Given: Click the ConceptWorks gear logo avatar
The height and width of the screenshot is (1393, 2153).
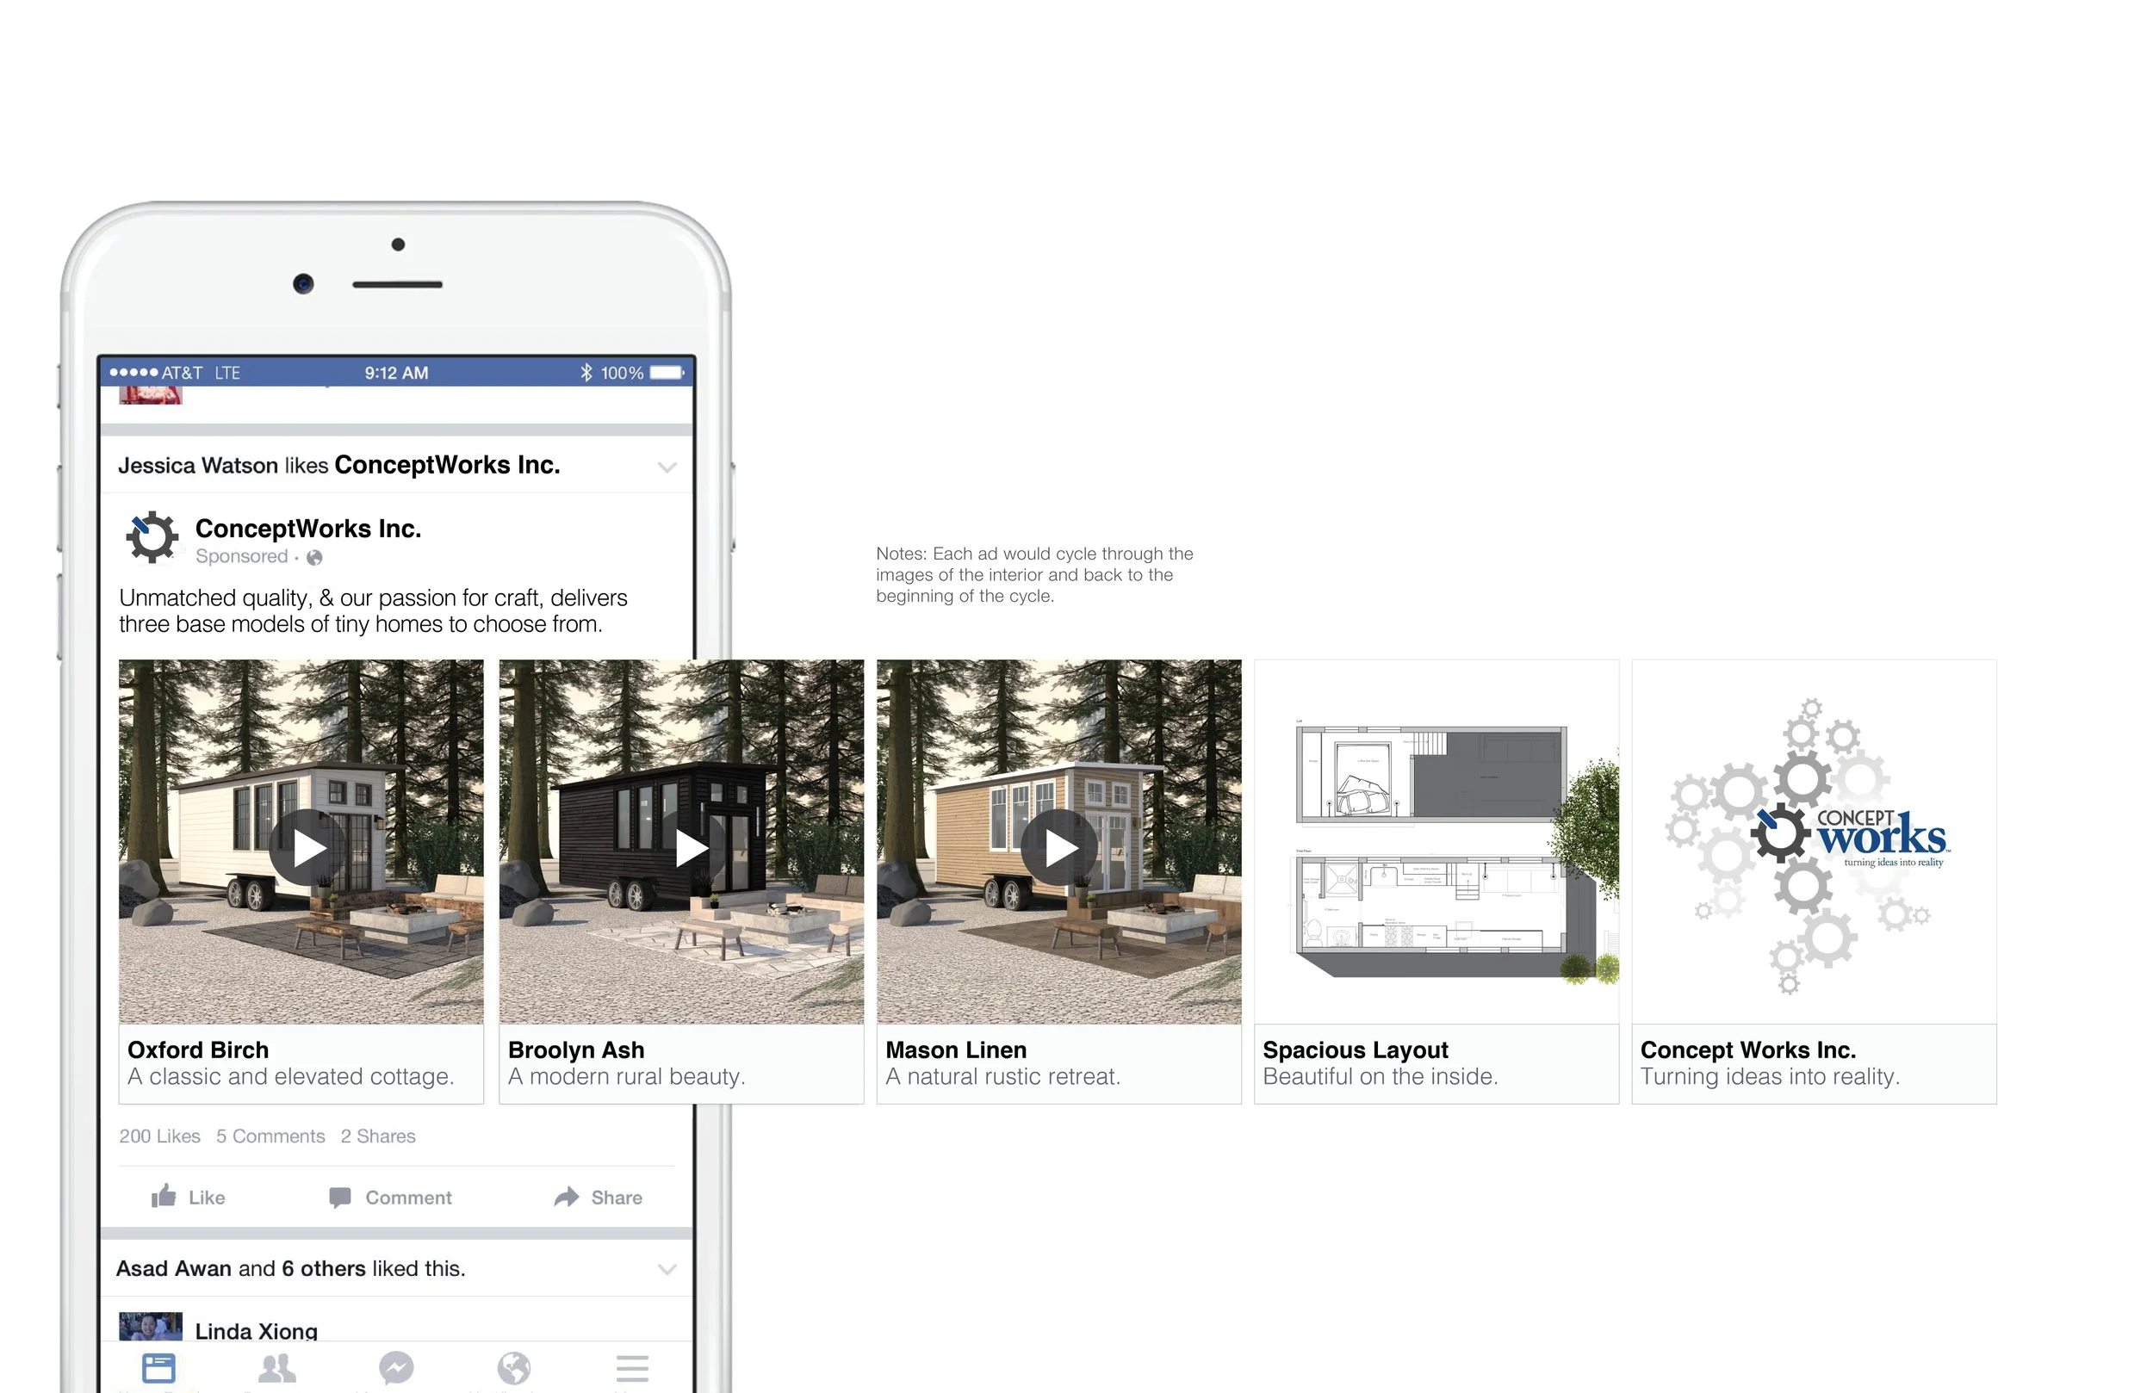Looking at the screenshot, I should (x=151, y=537).
